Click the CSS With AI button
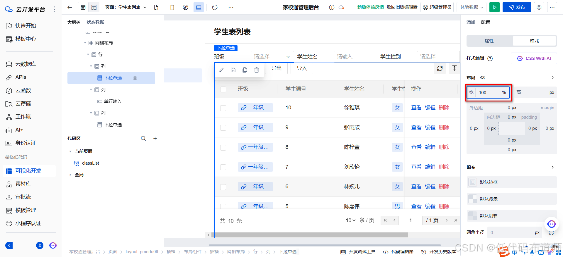Image resolution: width=563 pixels, height=257 pixels. click(x=534, y=58)
